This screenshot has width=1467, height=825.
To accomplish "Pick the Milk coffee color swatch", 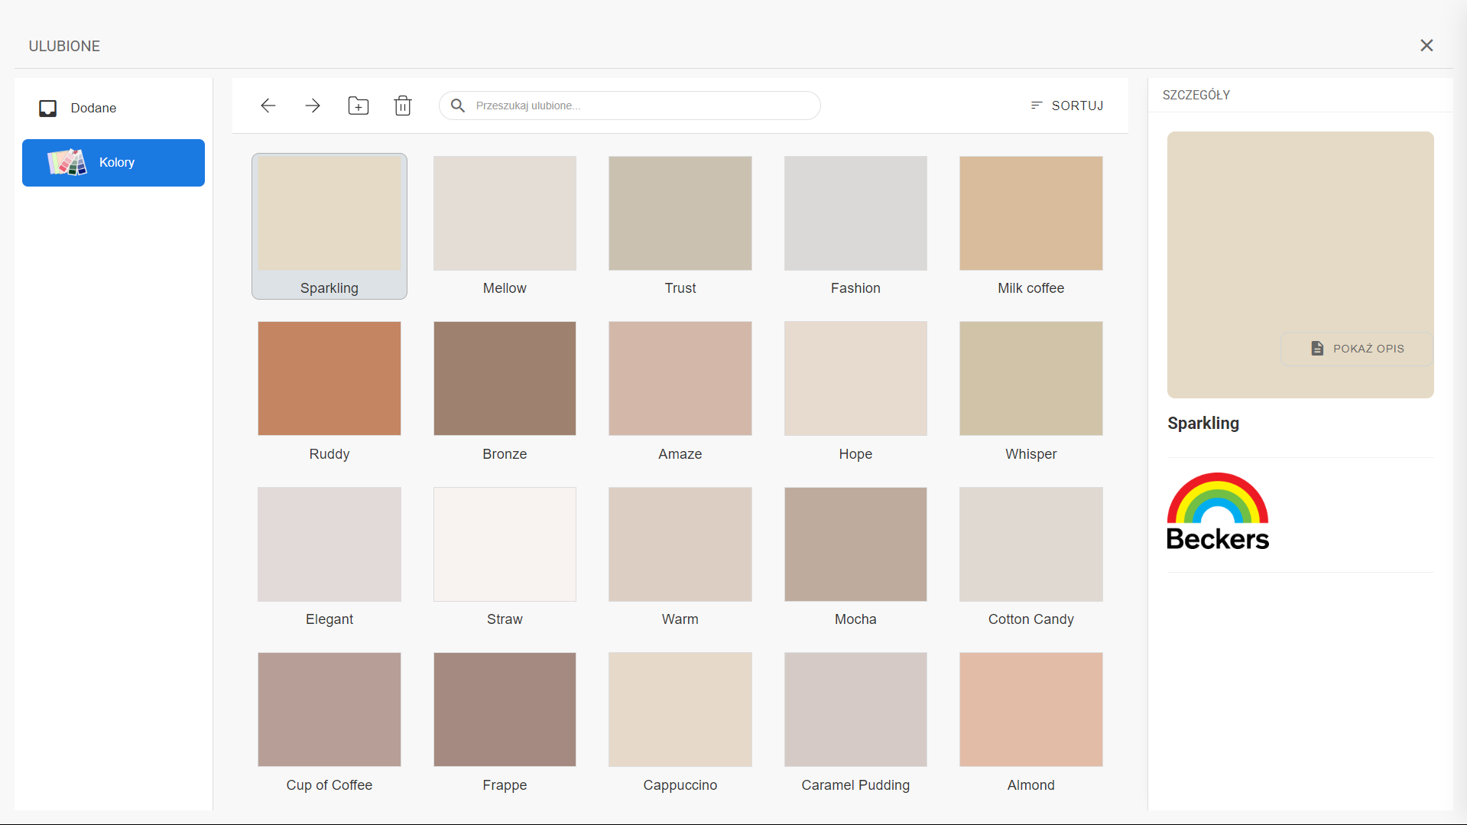I will pos(1030,213).
